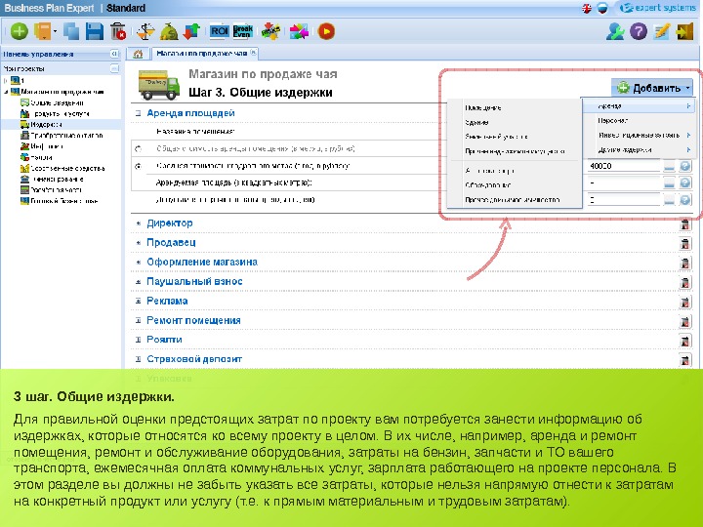Viewport: 703px width, 527px height.
Task: Select Готовый бизнес-план in project tree
Action: point(64,201)
